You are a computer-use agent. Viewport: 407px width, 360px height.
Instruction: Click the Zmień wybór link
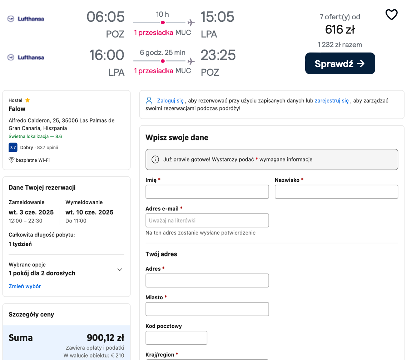pos(25,286)
